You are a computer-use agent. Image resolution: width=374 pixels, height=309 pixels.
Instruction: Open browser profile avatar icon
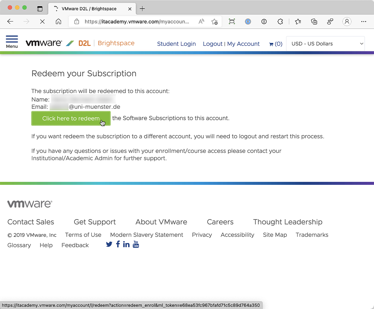[x=347, y=21]
